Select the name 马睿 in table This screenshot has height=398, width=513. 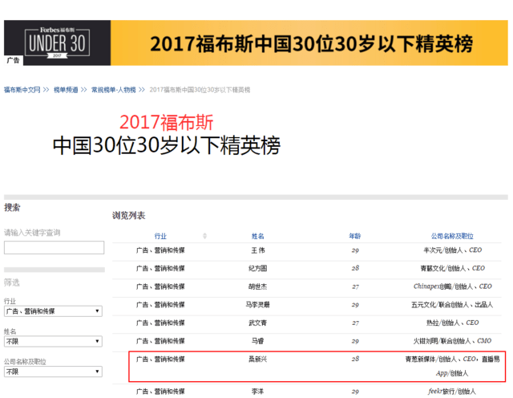(258, 341)
